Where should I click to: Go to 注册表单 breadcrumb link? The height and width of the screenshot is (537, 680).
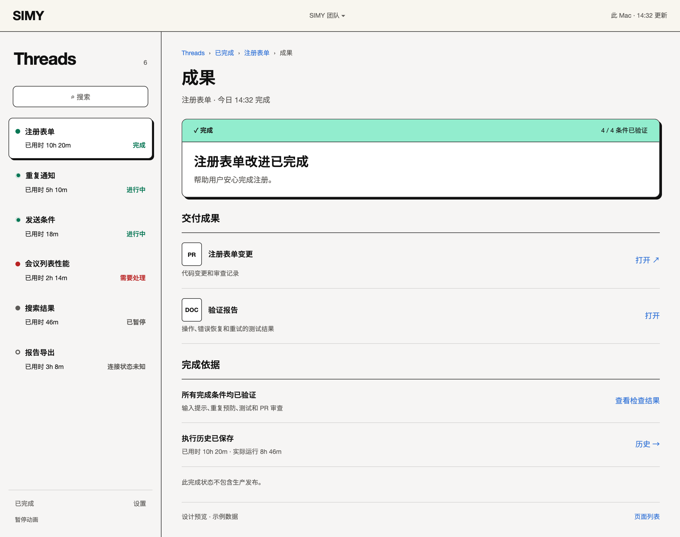pos(256,53)
